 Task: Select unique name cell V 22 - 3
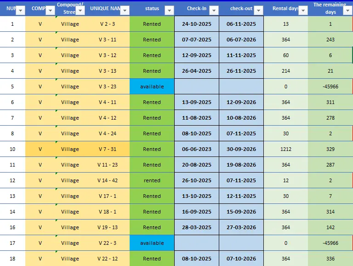click(108, 243)
